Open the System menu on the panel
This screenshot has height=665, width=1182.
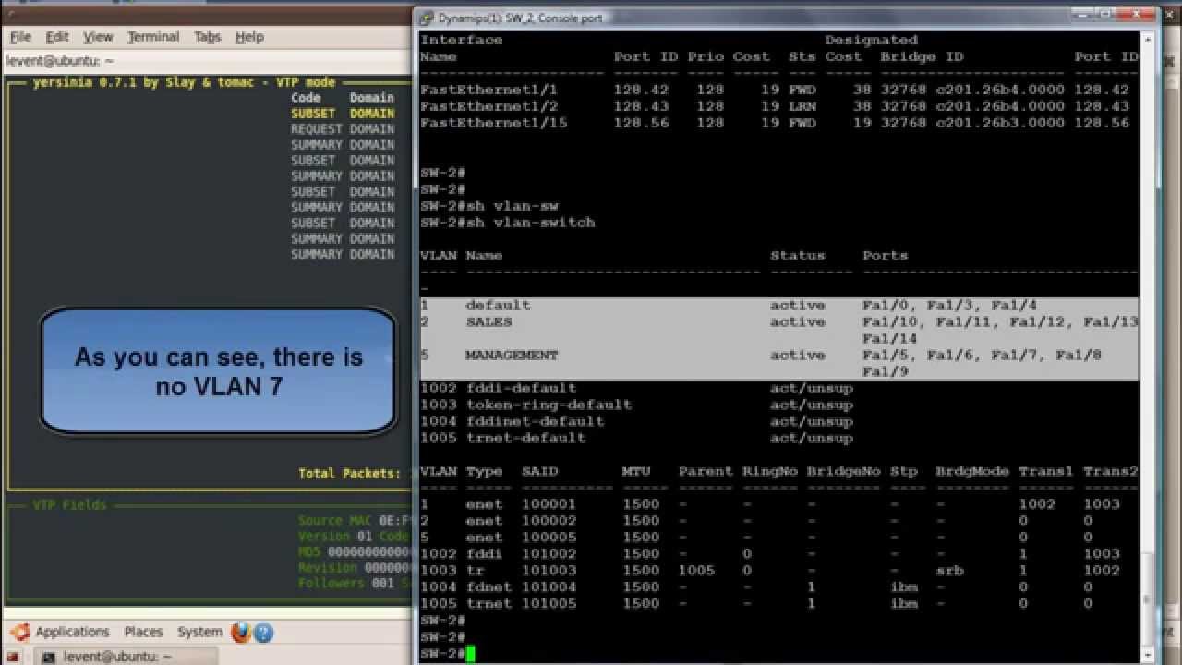click(x=200, y=632)
